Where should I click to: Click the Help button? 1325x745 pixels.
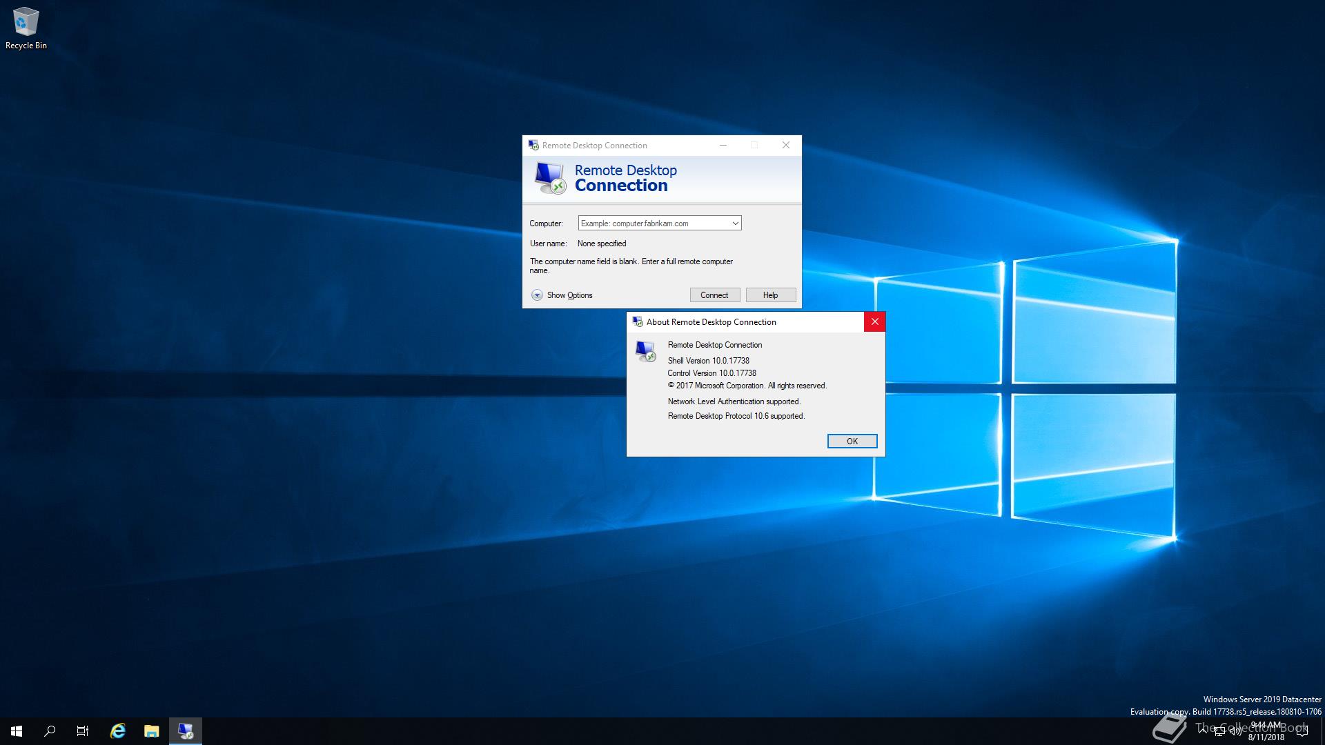(771, 295)
